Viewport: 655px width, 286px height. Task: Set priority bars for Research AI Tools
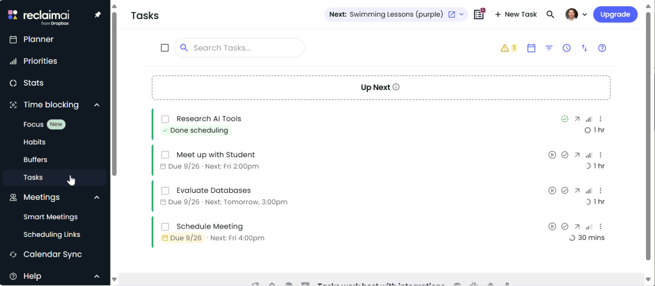pyautogui.click(x=589, y=119)
